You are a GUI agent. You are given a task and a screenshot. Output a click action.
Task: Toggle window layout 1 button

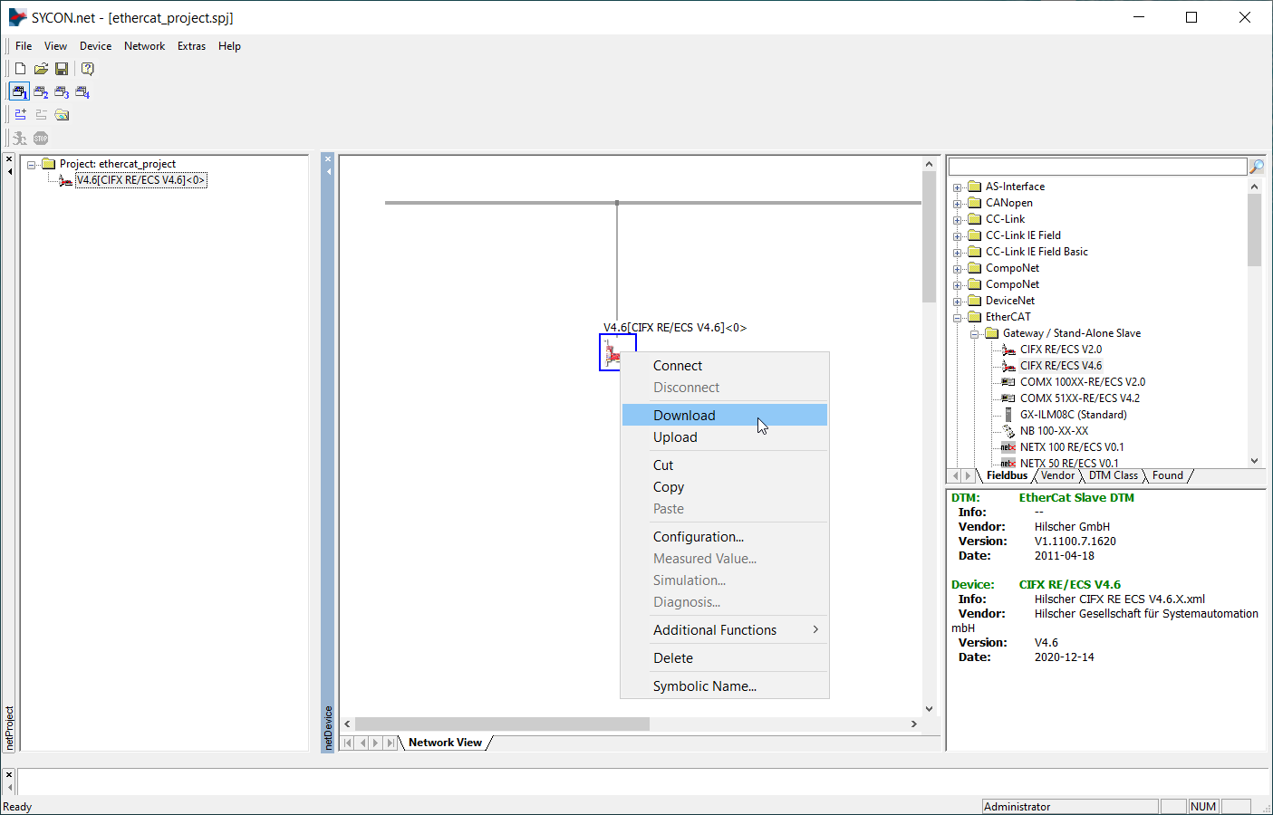(19, 92)
